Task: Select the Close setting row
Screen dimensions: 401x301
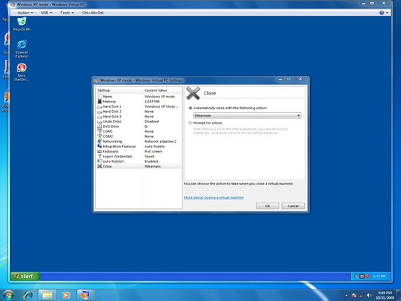Action: (138, 167)
